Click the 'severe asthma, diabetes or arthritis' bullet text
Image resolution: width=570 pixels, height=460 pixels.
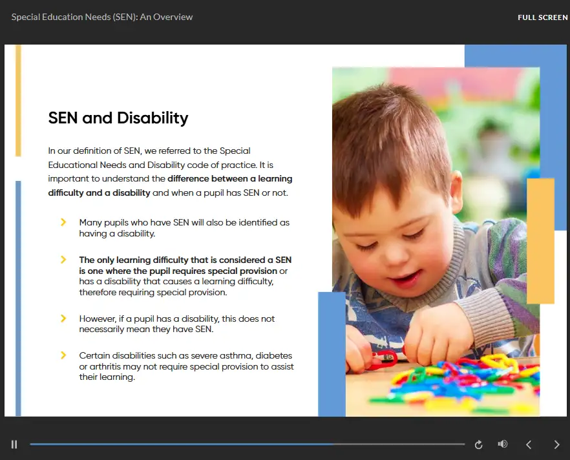(x=186, y=366)
